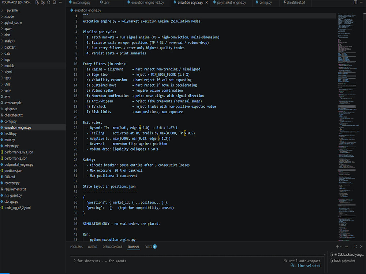366x274 pixels.
Task: Open terminal launch profile dropdown arrow
Action: (x=341, y=247)
